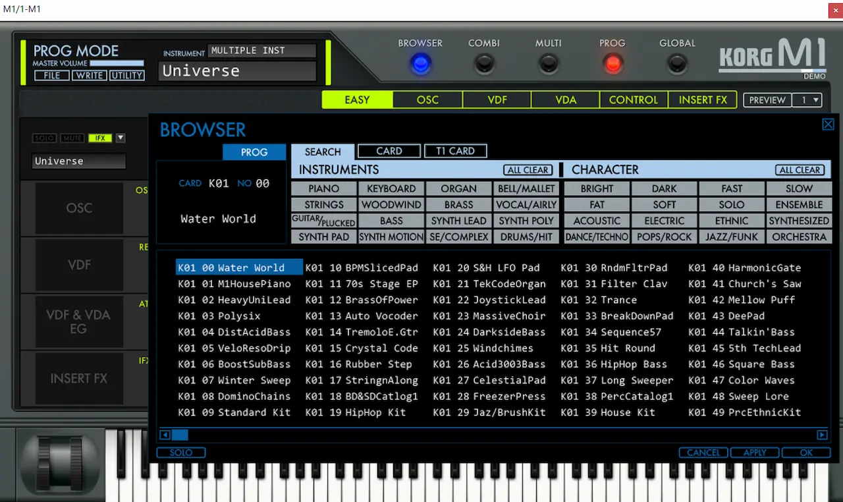Toggle the STRINGS instrument filter
Screen dimensions: 843x502
click(324, 205)
